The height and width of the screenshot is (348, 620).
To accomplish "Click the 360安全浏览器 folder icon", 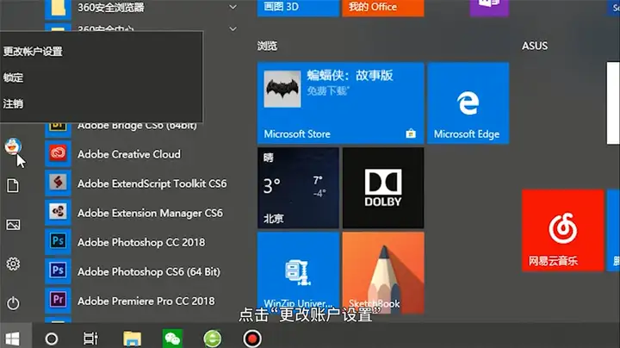I will pyautogui.click(x=59, y=8).
